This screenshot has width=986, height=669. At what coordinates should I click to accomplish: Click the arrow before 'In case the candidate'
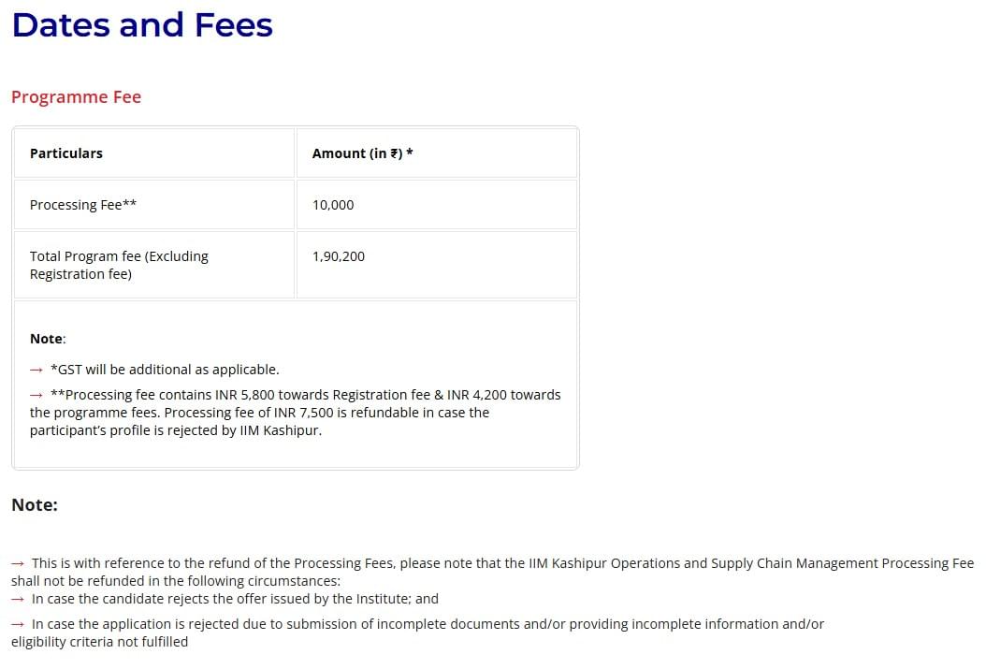pyautogui.click(x=18, y=599)
